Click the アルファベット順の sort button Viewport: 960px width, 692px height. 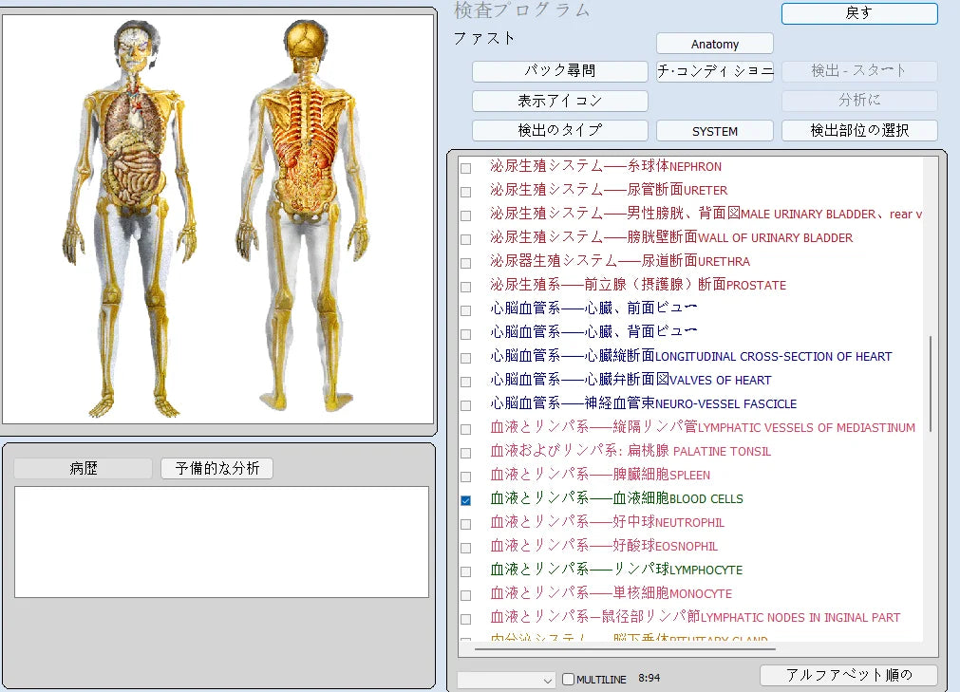tap(848, 675)
